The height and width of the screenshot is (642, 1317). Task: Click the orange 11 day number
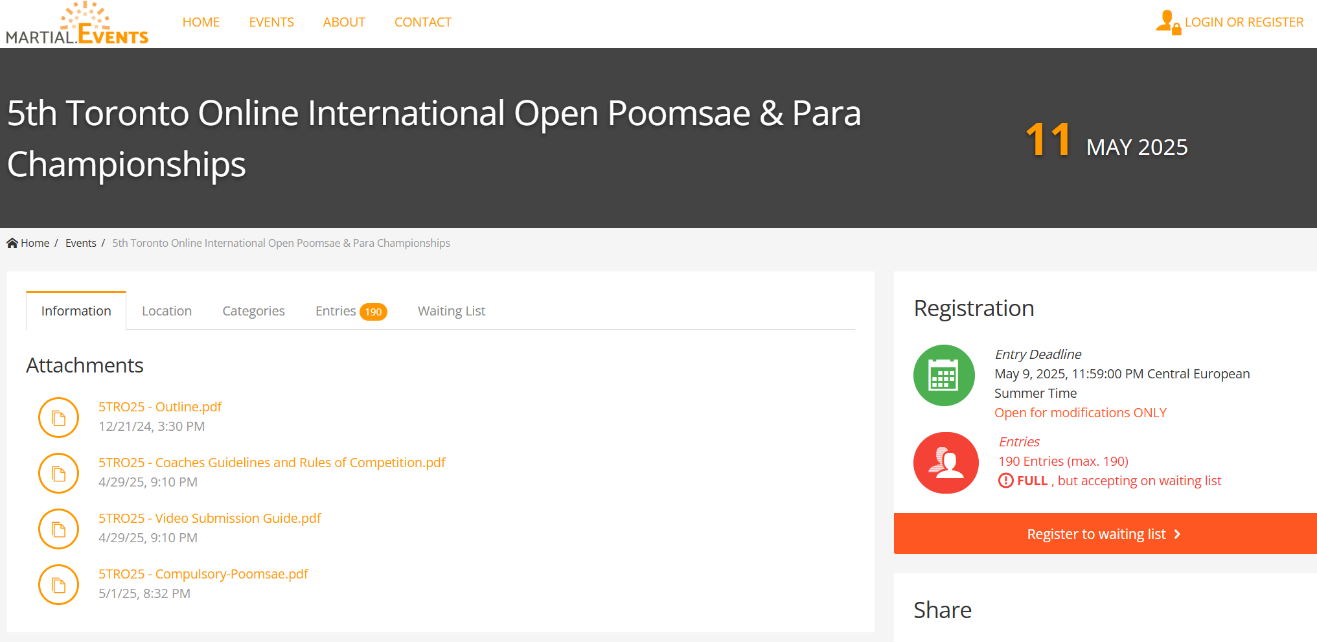(x=1048, y=140)
